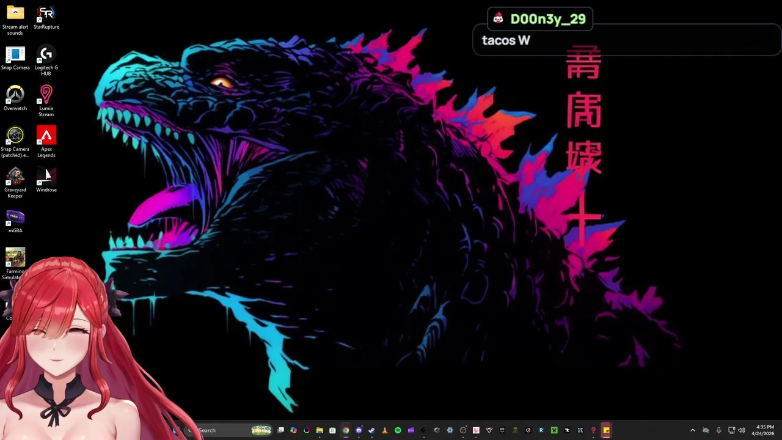The height and width of the screenshot is (440, 782).
Task: Open Spotify from the taskbar
Action: [x=398, y=430]
